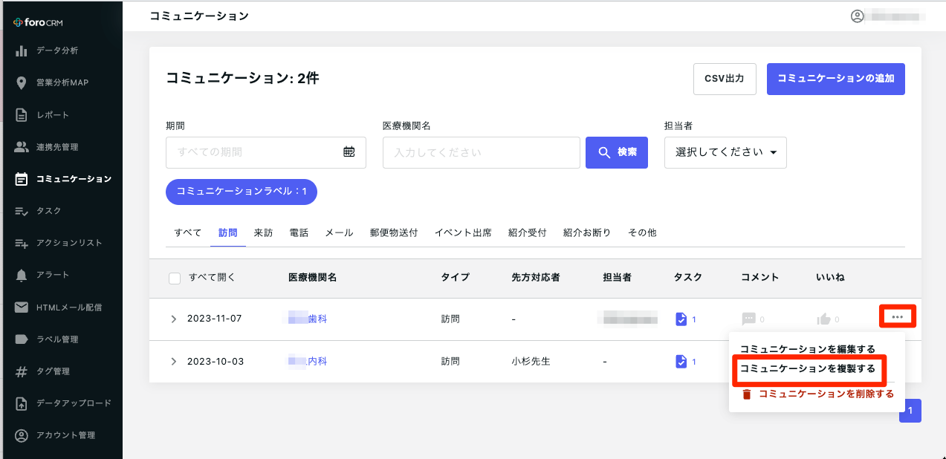This screenshot has width=946, height=459.
Task: Expand the 2023-10-03 row chevron
Action: 174,362
